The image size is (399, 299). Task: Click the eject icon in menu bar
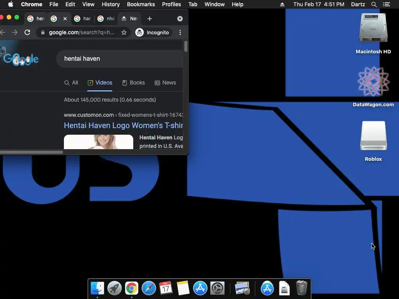pyautogui.click(x=282, y=4)
